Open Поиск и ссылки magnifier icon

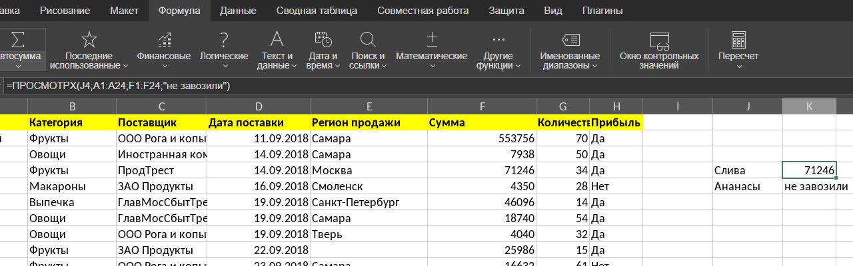(x=368, y=39)
